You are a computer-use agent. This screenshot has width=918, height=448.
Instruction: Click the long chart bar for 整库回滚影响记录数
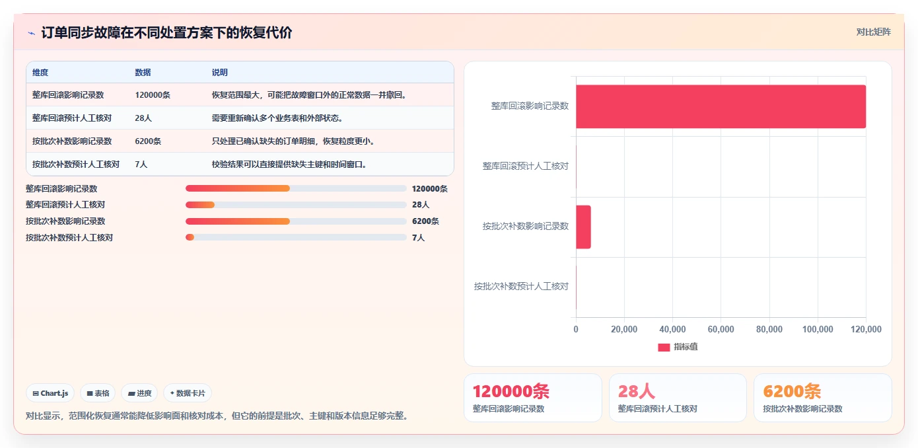(x=721, y=106)
